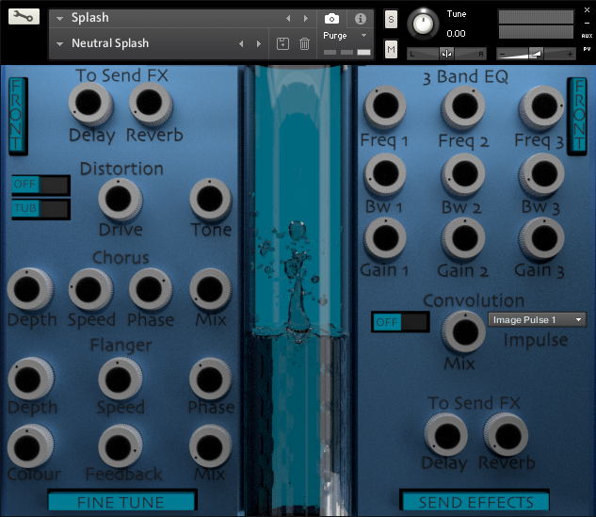
Task: Toggle the Convolution OFF switch
Action: click(x=400, y=322)
